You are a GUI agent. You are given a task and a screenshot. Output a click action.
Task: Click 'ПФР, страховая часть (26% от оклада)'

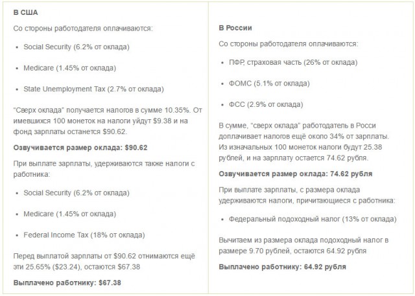(293, 62)
